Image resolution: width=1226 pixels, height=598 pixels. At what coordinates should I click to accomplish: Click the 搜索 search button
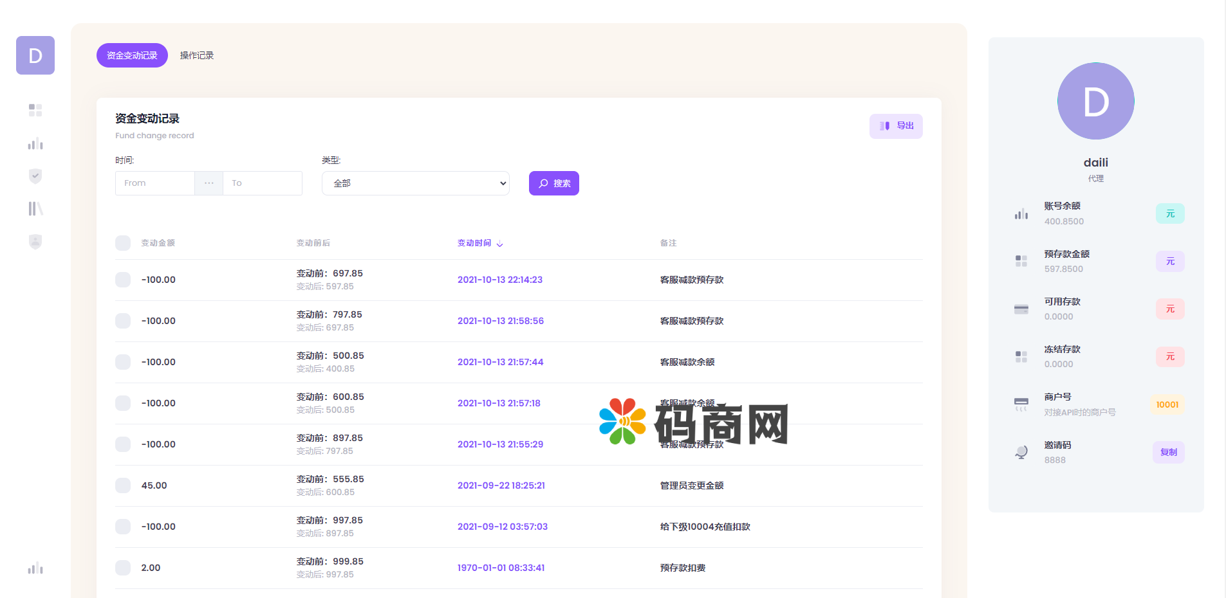click(x=553, y=183)
